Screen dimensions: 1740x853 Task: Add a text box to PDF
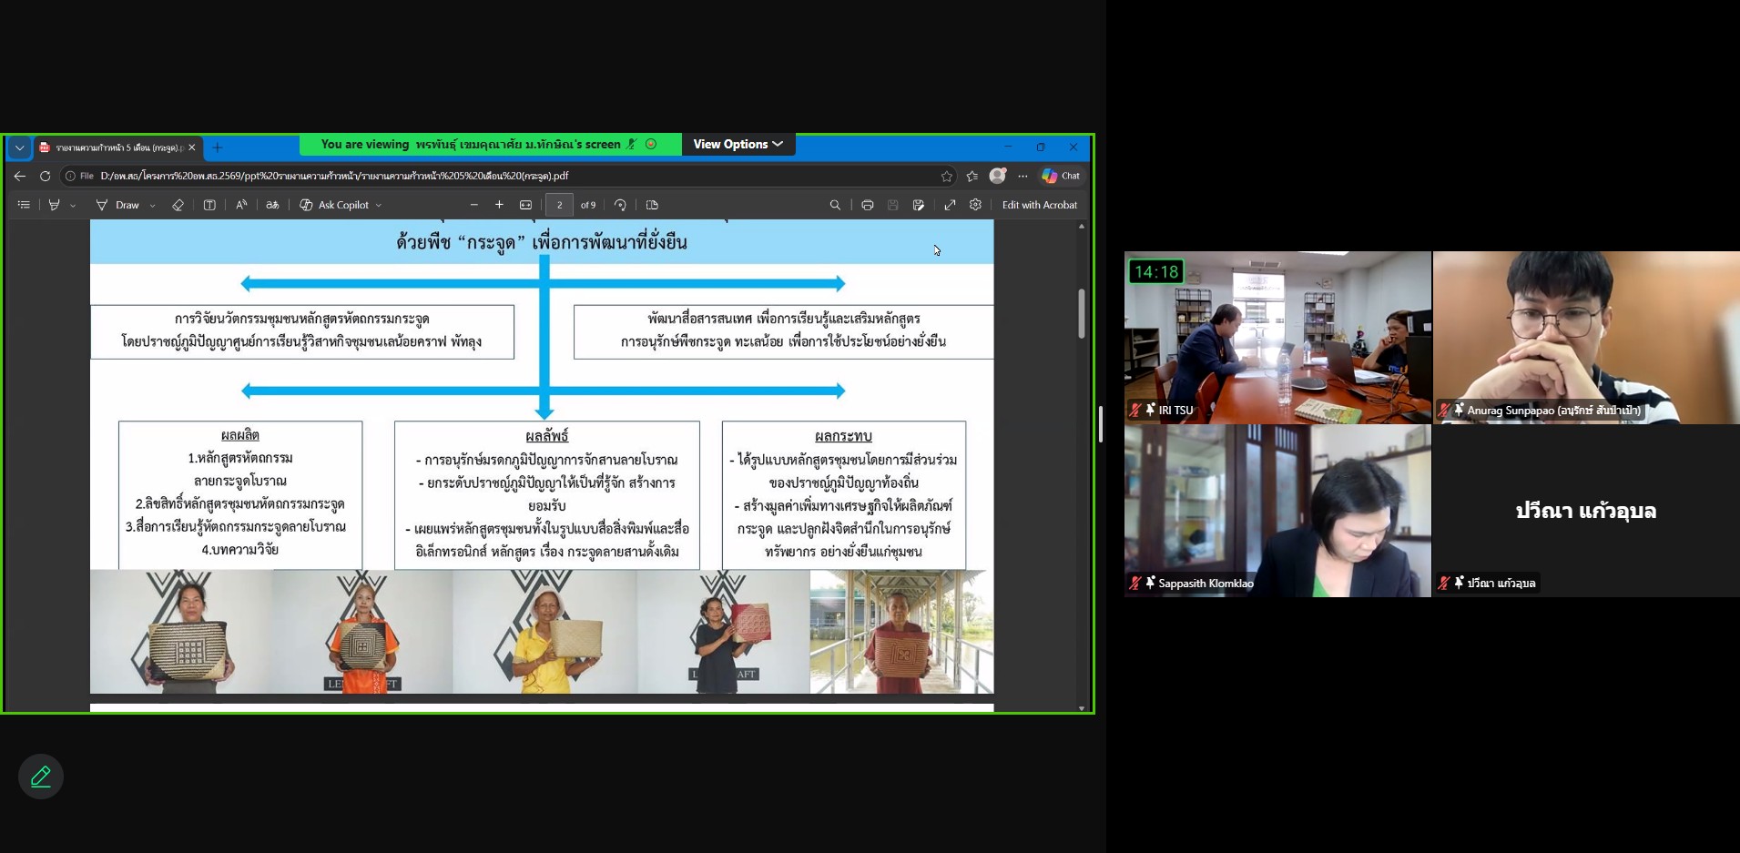(x=209, y=205)
